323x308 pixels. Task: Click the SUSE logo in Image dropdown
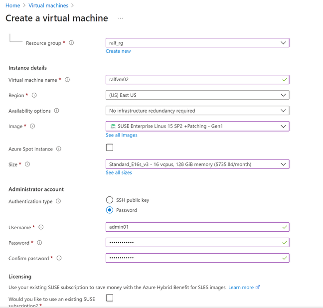(x=113, y=126)
